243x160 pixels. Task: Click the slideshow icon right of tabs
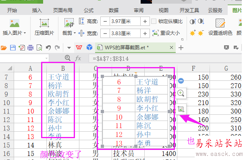[226, 47]
